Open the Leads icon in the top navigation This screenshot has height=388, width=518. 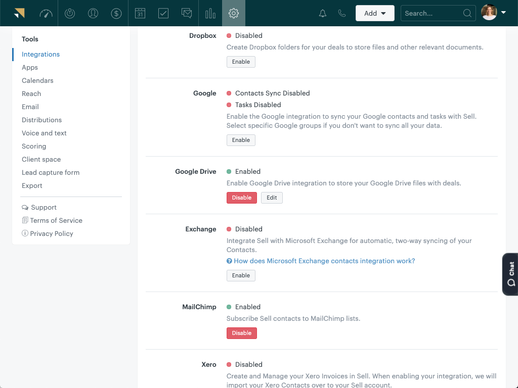tap(70, 13)
